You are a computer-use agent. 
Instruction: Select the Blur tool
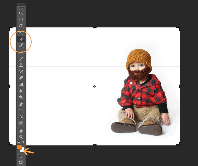pos(21,91)
